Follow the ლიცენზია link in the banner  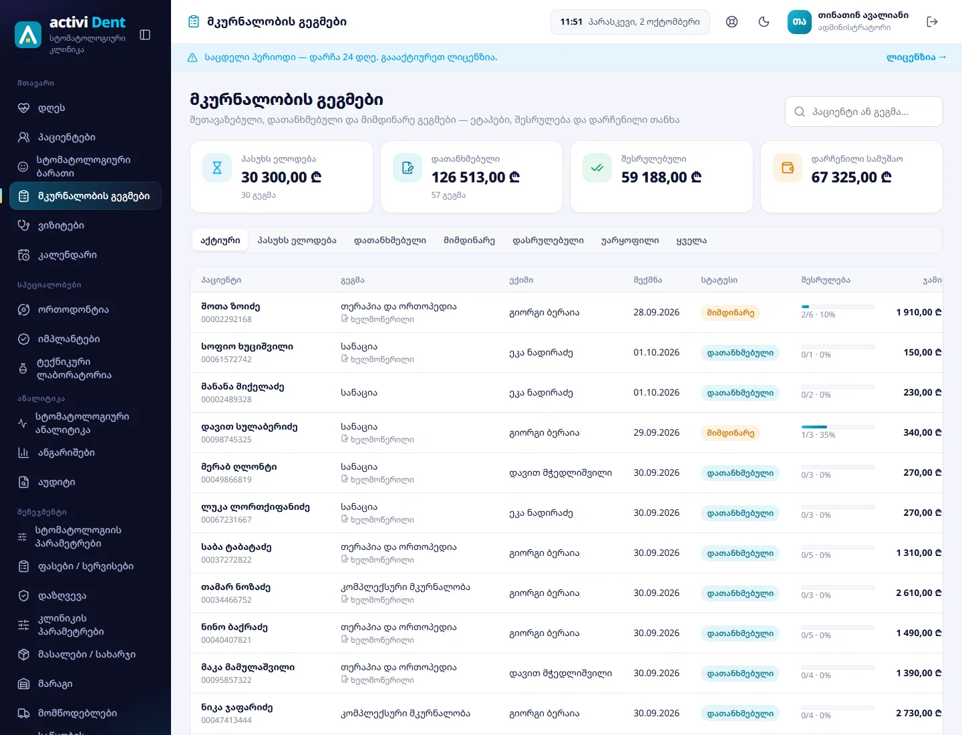pos(917,57)
